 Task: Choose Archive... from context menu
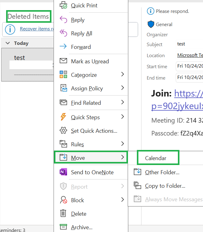coord(91,227)
